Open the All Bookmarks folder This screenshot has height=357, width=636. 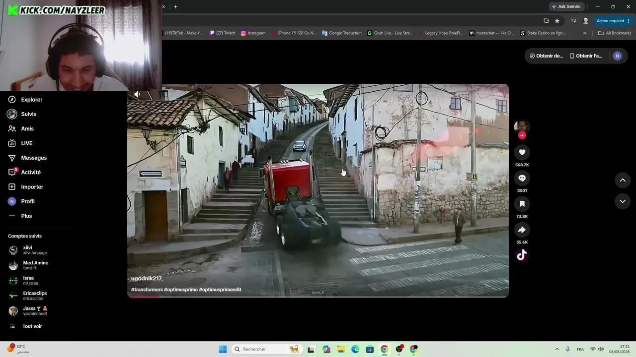pos(615,33)
